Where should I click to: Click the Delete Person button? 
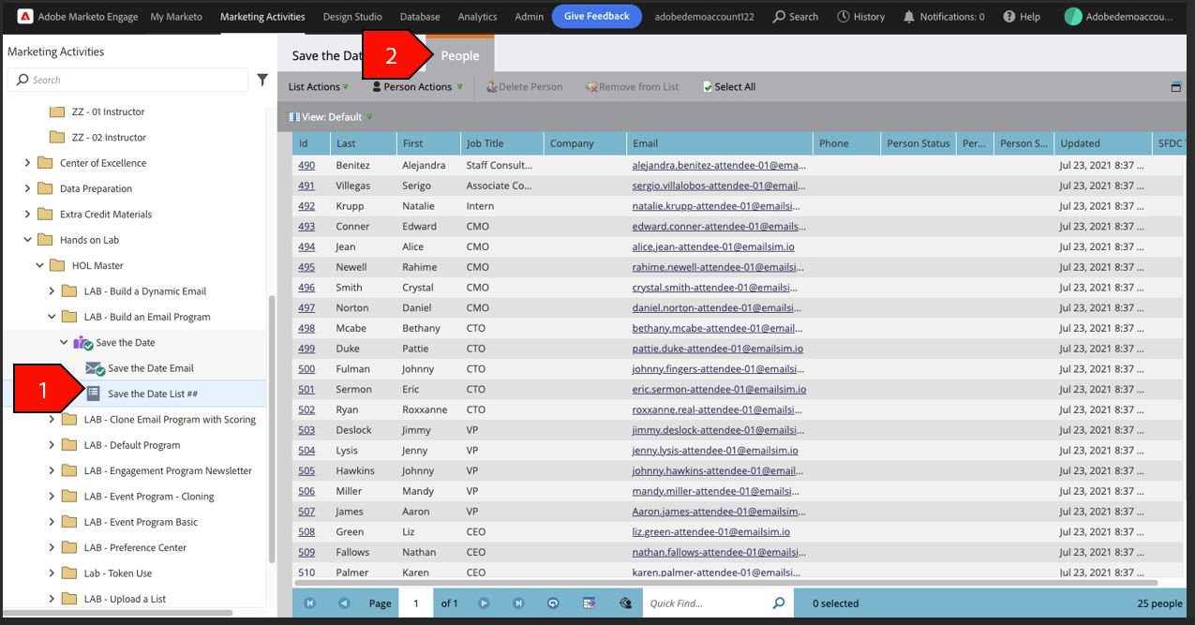524,87
